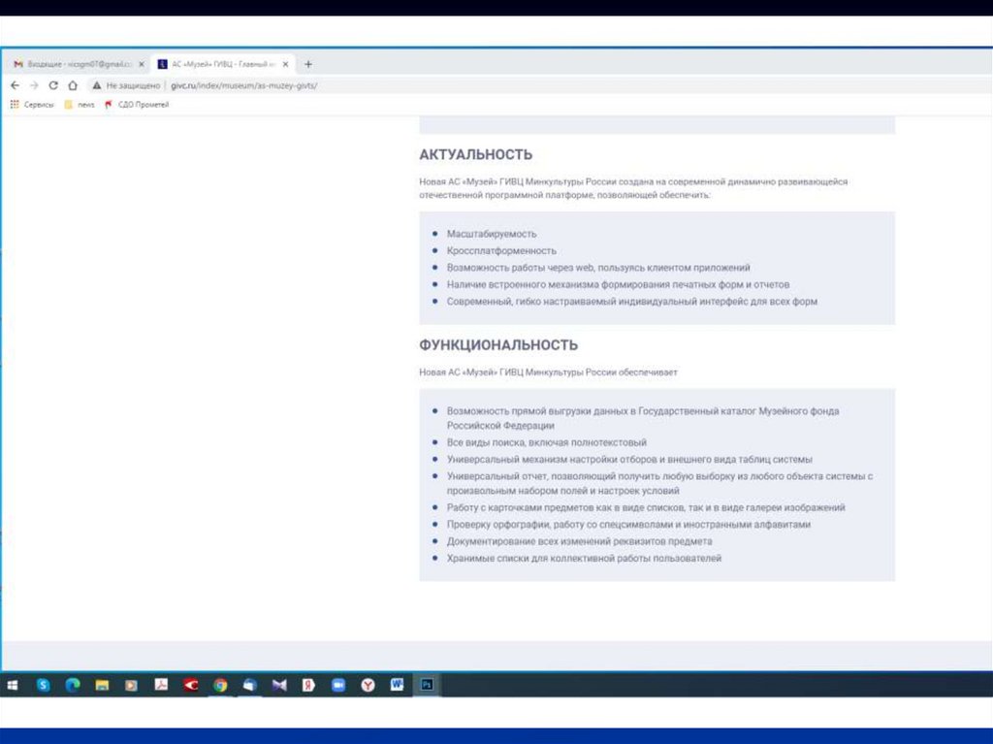Open the media player taskbar icon
The image size is (993, 744).
click(x=131, y=685)
